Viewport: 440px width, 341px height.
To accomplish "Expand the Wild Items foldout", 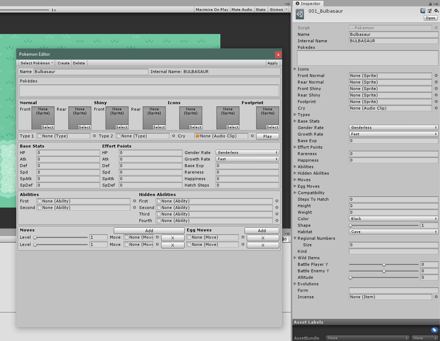I will [x=295, y=258].
